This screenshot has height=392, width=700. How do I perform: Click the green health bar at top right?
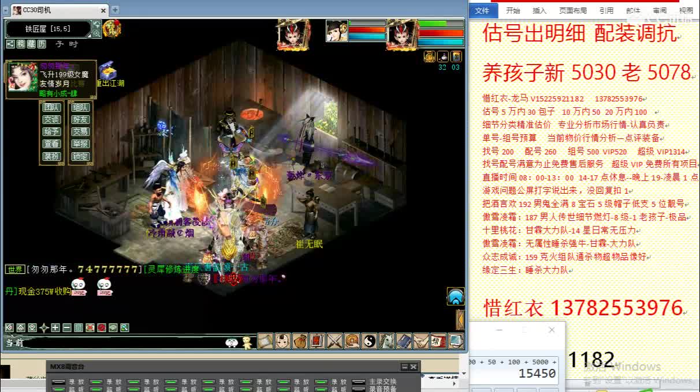tap(441, 24)
